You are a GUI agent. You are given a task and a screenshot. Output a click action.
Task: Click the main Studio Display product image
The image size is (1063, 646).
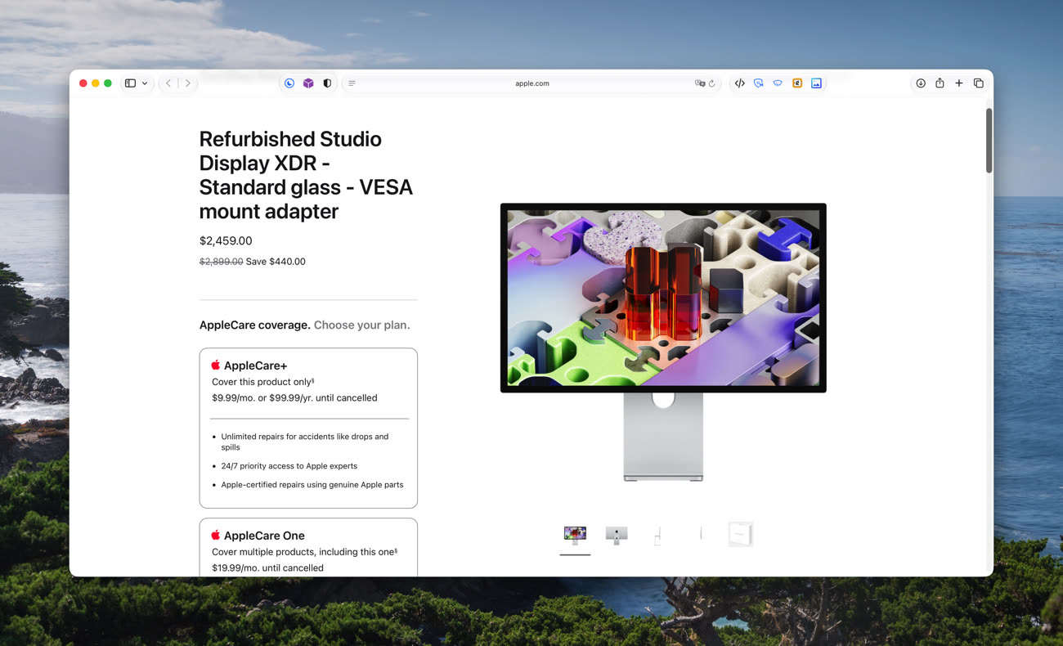tap(663, 342)
